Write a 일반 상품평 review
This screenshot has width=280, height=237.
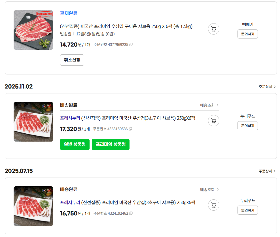[75, 144]
